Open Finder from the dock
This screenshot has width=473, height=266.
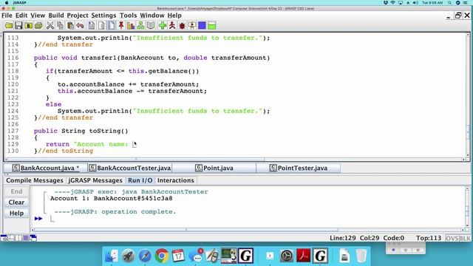112,256
